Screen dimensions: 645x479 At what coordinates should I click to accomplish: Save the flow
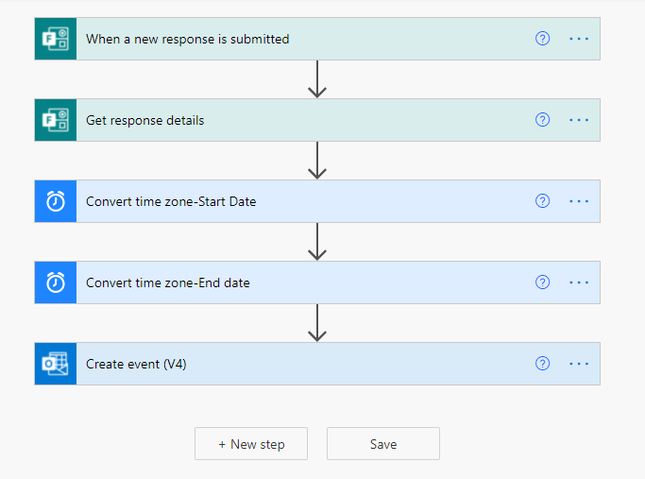(383, 444)
